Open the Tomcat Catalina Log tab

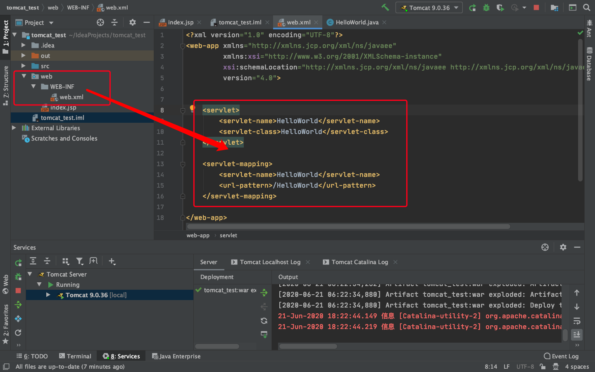pos(359,262)
